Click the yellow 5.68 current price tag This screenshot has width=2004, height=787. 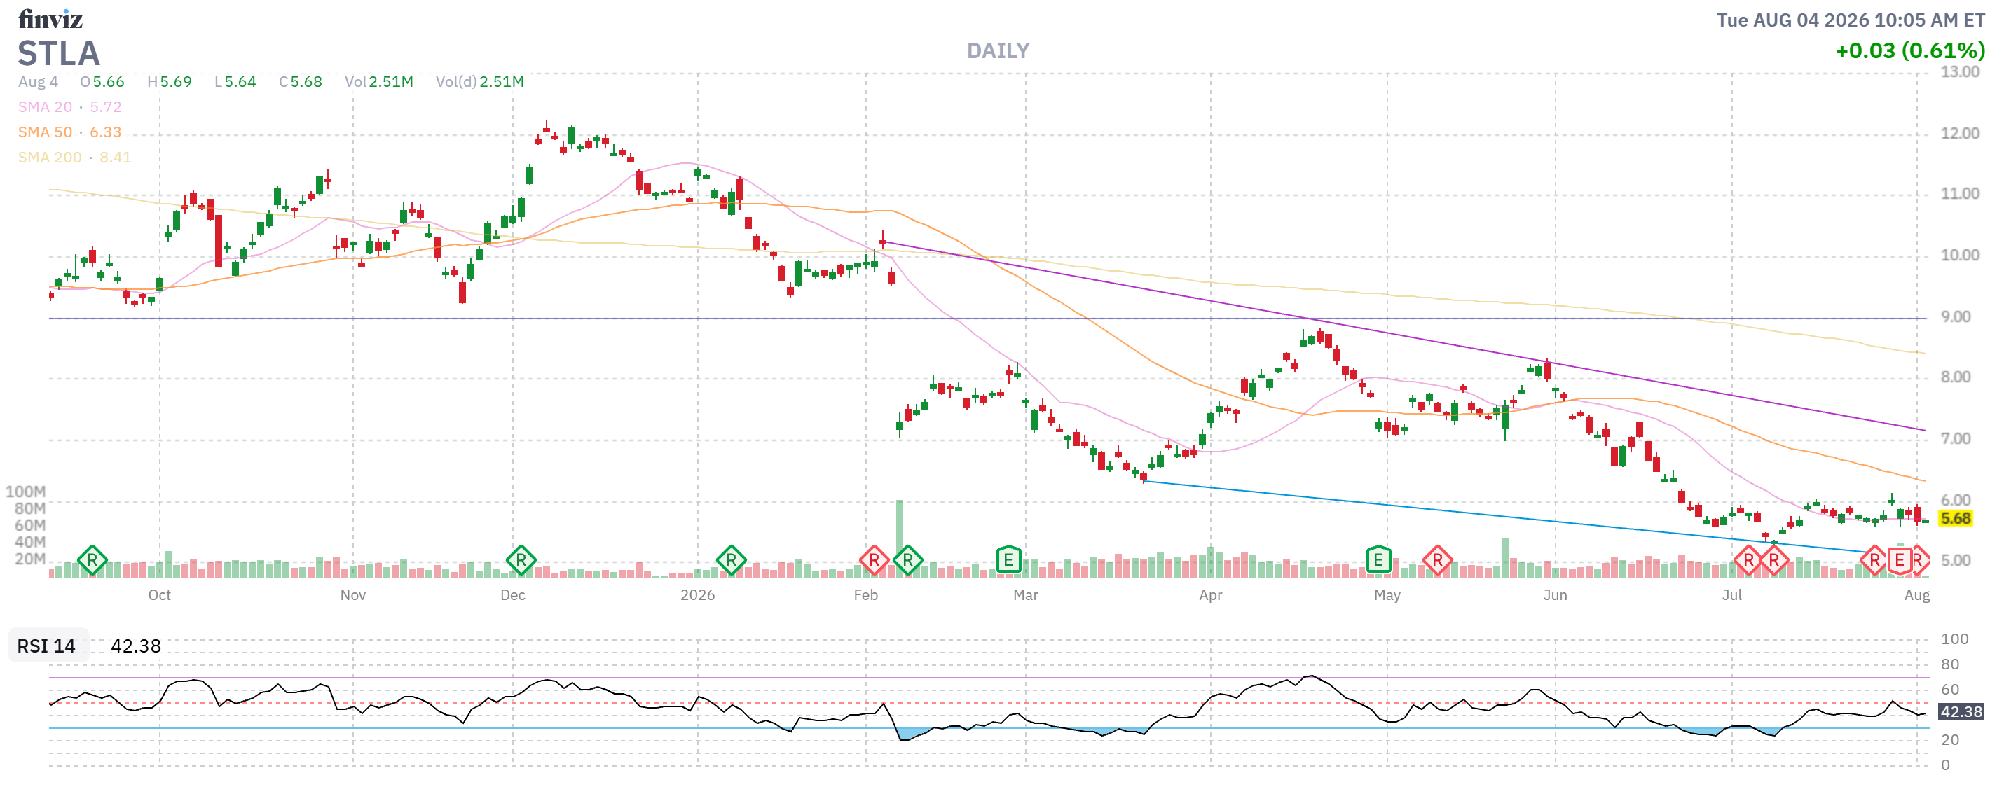pyautogui.click(x=1955, y=519)
